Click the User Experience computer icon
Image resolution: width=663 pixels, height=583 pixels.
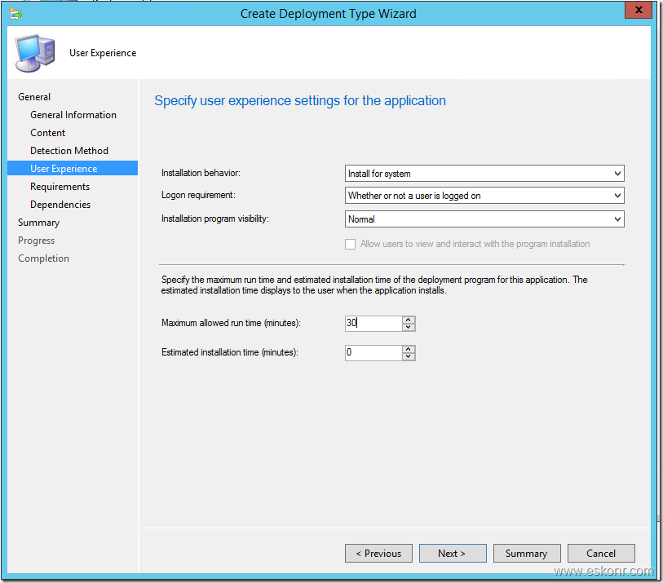tap(33, 52)
